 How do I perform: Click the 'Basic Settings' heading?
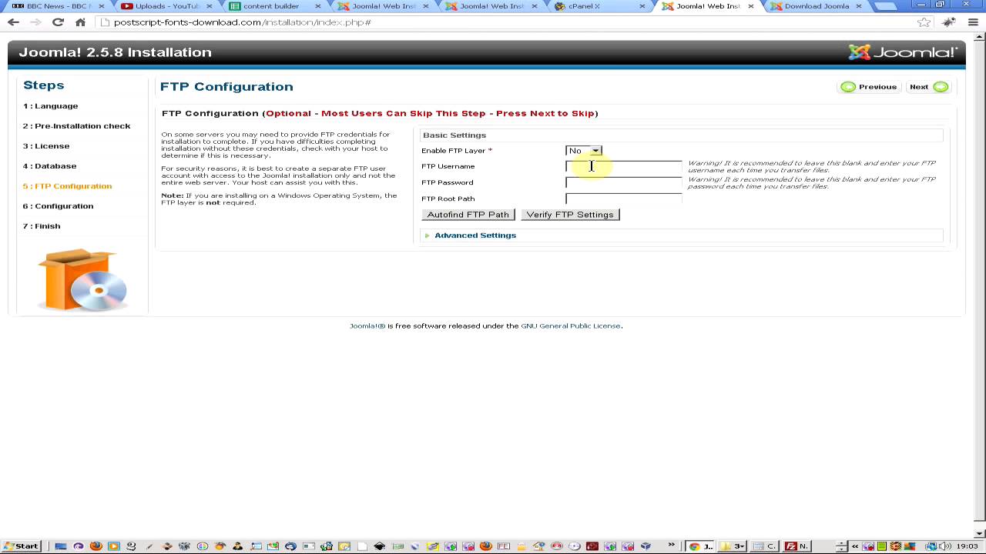(454, 135)
